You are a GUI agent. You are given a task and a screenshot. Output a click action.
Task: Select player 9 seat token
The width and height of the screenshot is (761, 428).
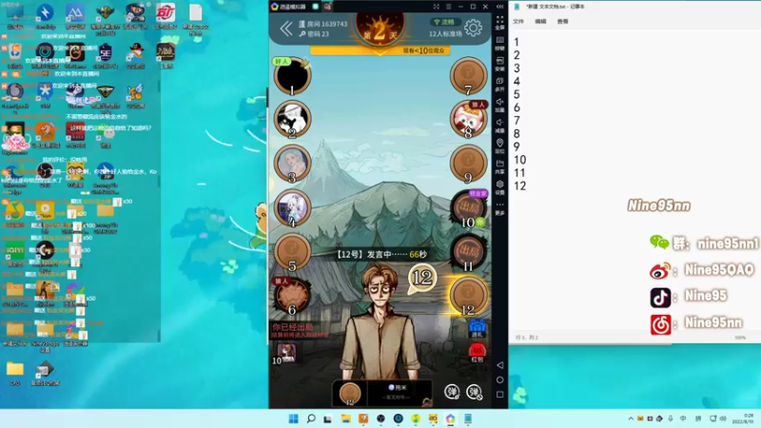click(x=468, y=164)
